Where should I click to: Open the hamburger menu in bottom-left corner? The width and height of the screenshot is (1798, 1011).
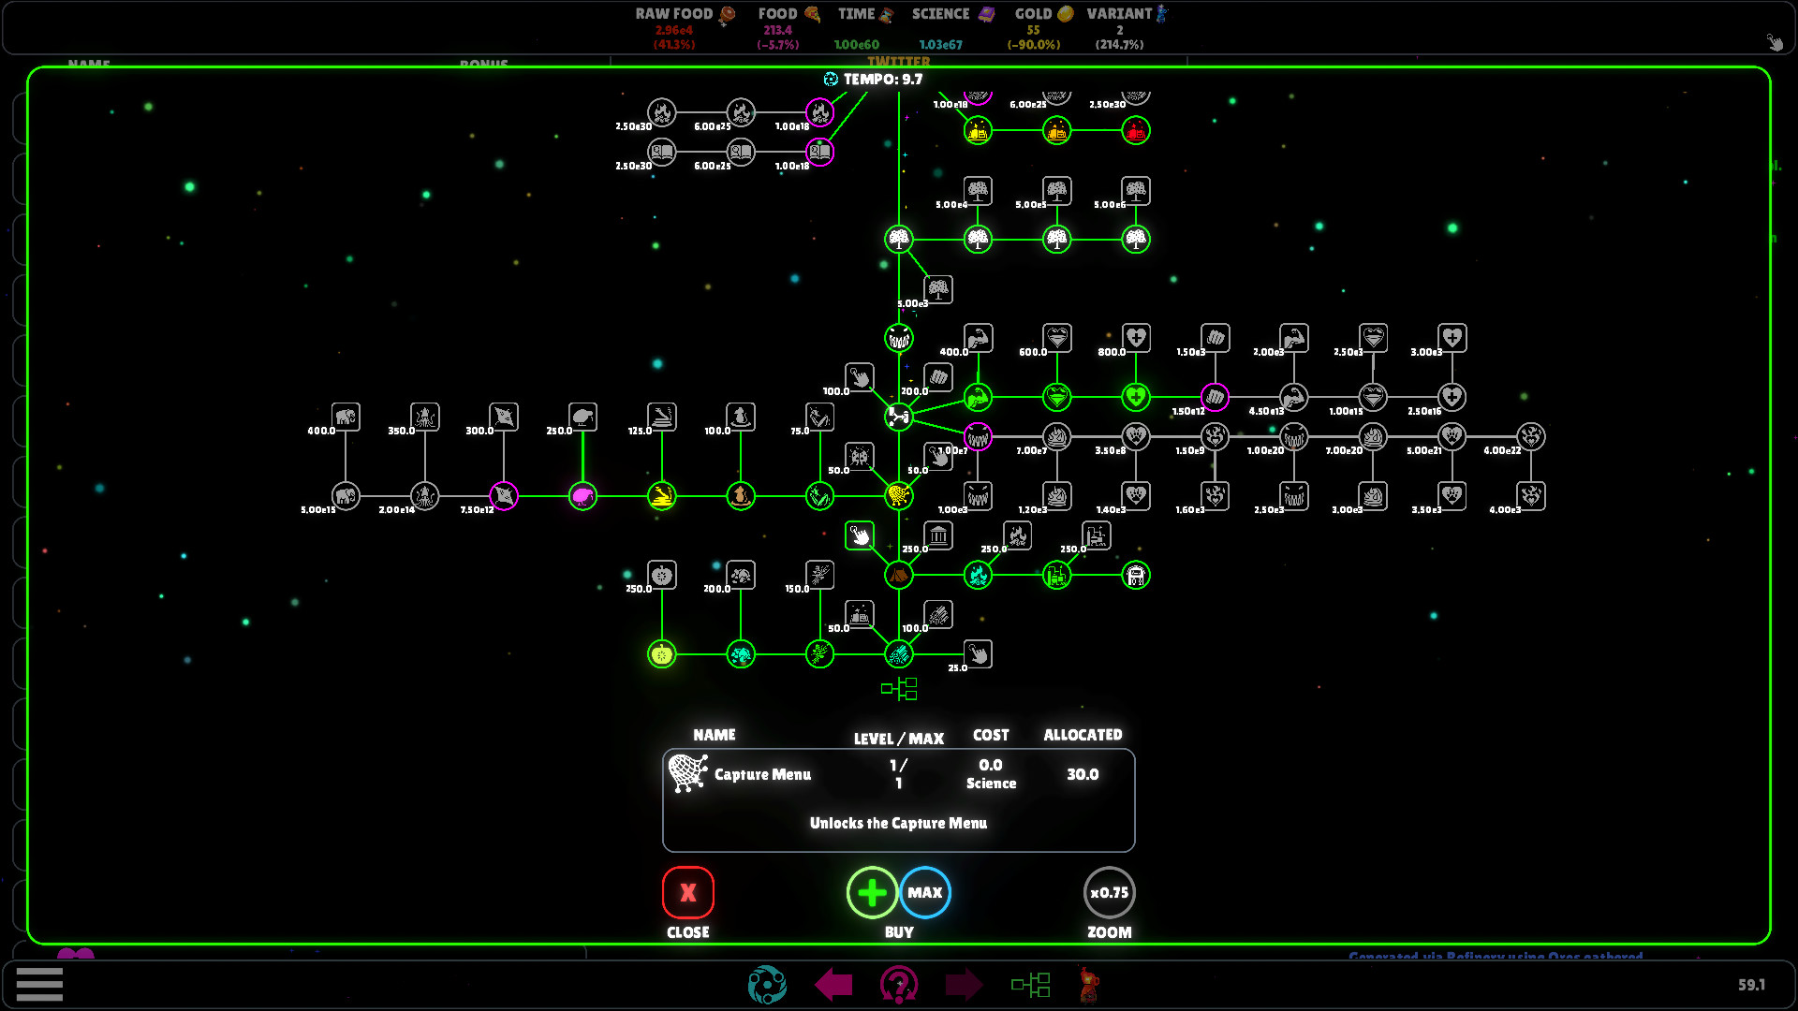click(39, 984)
